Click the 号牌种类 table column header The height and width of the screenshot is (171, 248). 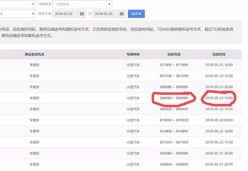[x=133, y=54]
